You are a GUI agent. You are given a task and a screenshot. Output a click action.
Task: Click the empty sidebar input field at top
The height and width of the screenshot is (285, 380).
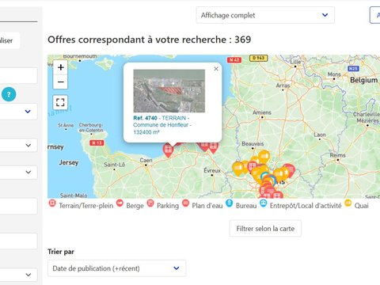pyautogui.click(x=18, y=76)
